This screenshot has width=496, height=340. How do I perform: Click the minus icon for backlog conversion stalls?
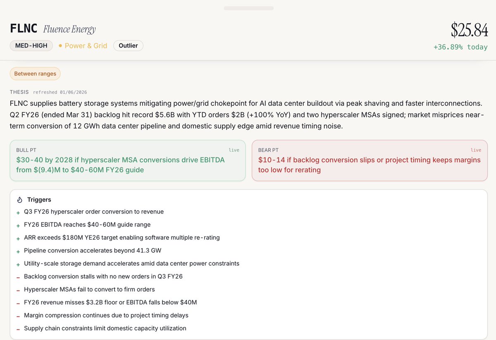pyautogui.click(x=18, y=277)
